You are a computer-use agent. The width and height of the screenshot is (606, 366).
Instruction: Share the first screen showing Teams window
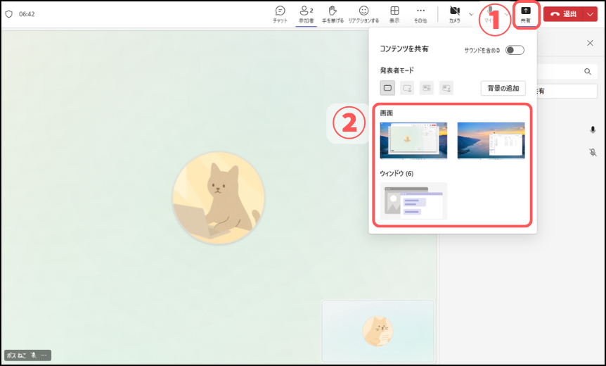coord(413,141)
